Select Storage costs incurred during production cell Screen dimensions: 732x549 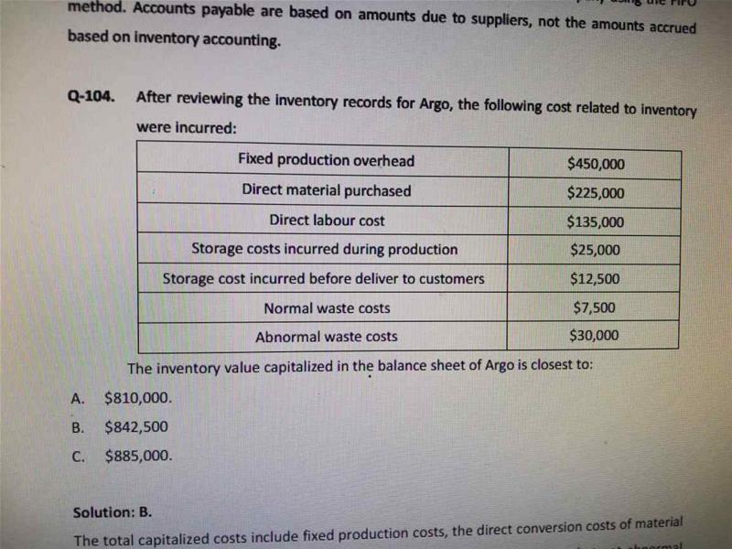(x=324, y=249)
